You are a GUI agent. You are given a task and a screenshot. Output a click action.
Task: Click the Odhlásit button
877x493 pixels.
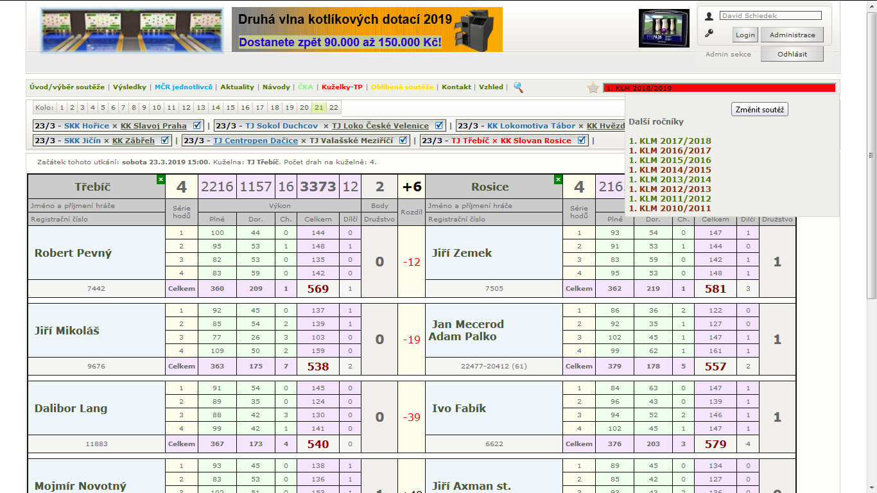click(792, 54)
